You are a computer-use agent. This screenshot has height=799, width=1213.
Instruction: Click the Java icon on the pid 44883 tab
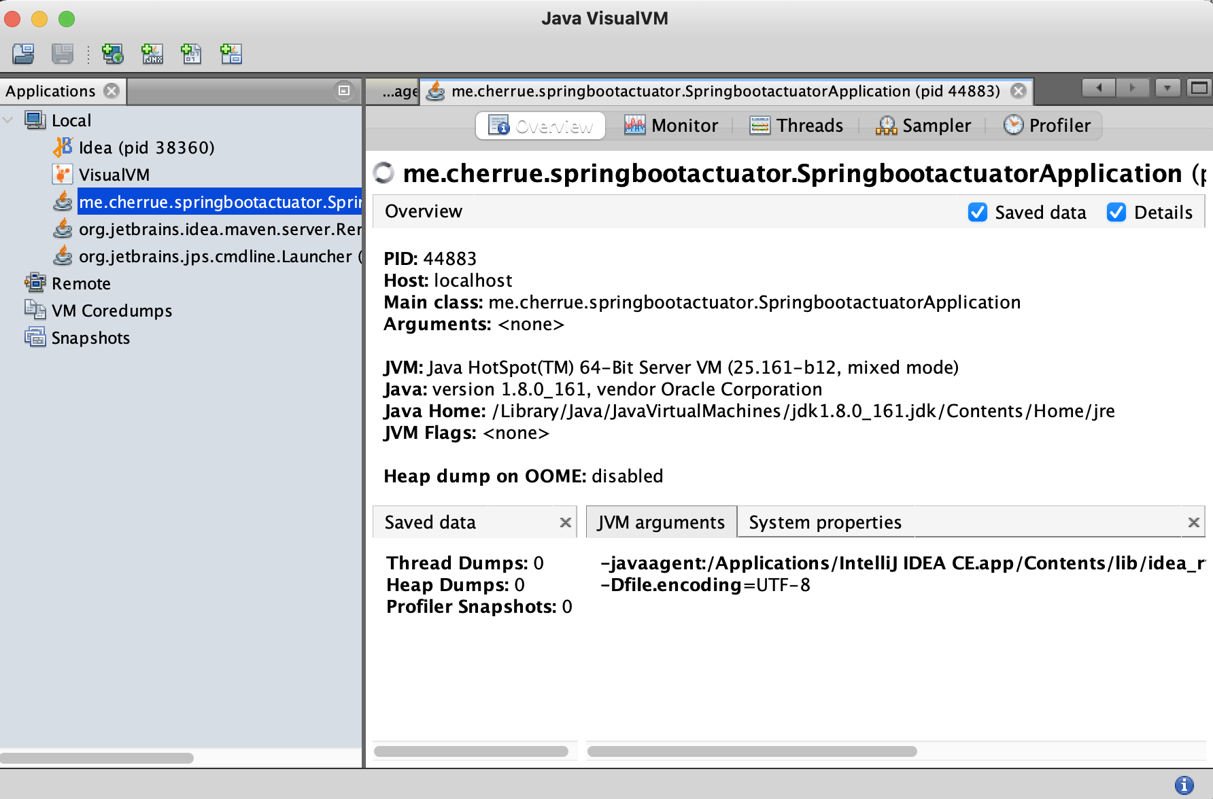tap(435, 91)
